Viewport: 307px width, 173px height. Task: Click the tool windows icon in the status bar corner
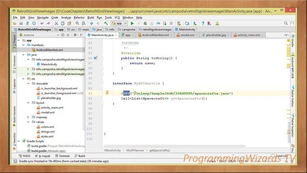point(15,161)
